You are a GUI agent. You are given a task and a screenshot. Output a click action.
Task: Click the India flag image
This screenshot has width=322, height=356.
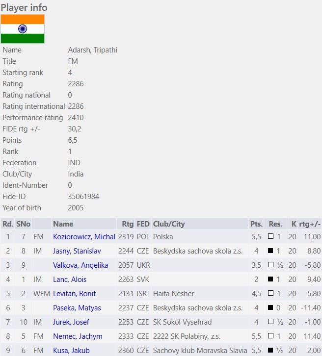pyautogui.click(x=23, y=29)
